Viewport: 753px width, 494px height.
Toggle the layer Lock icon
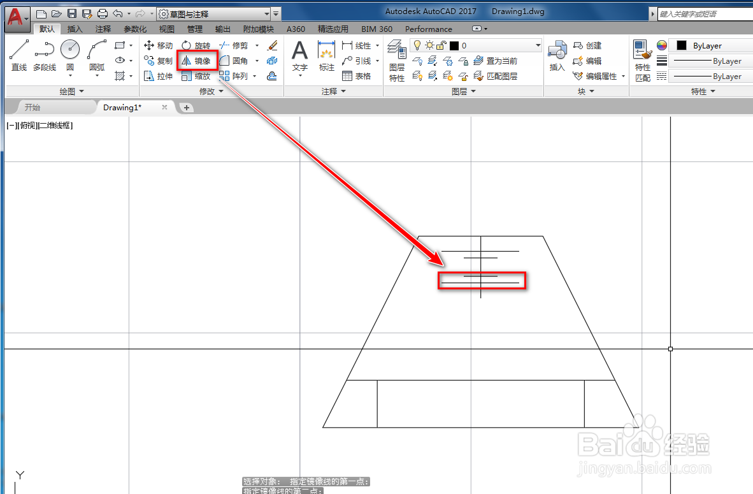(x=463, y=61)
